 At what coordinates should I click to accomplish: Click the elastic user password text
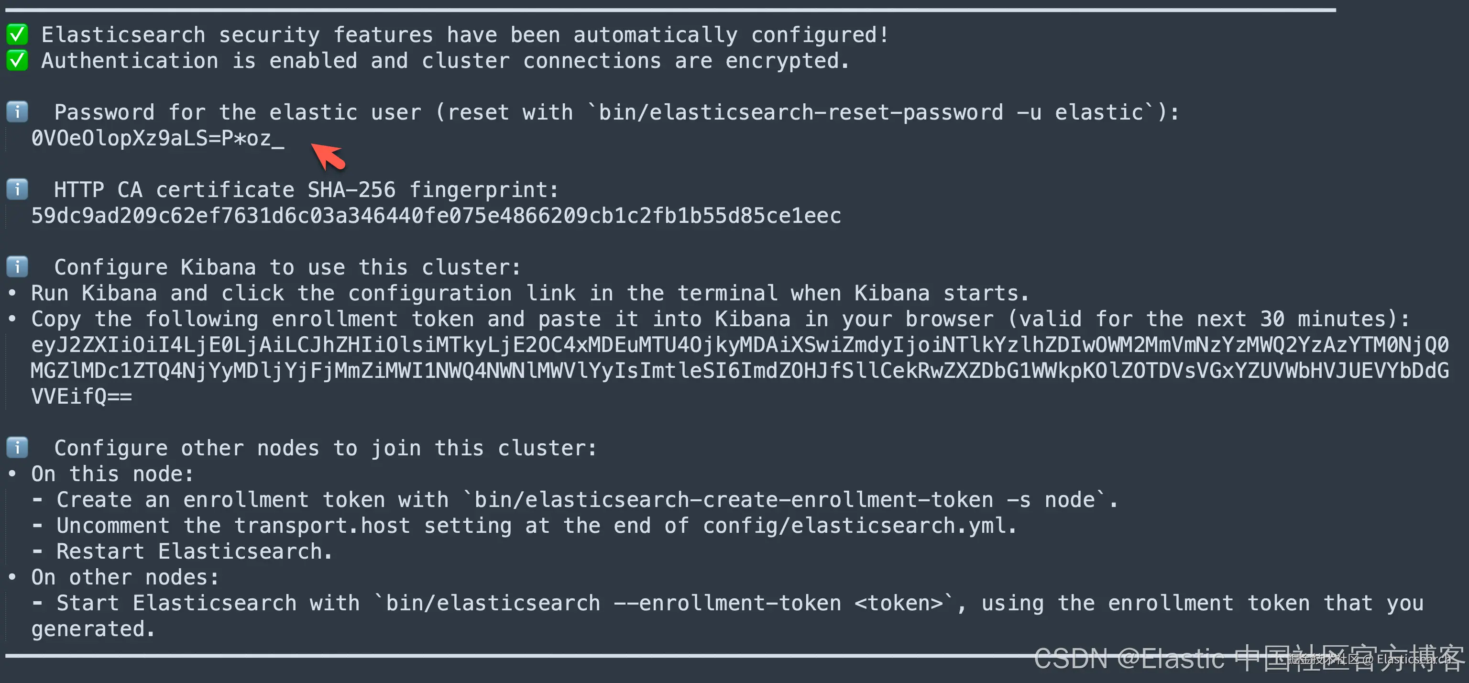click(x=157, y=139)
